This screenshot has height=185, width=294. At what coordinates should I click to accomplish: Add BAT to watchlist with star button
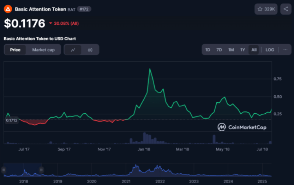265,9
